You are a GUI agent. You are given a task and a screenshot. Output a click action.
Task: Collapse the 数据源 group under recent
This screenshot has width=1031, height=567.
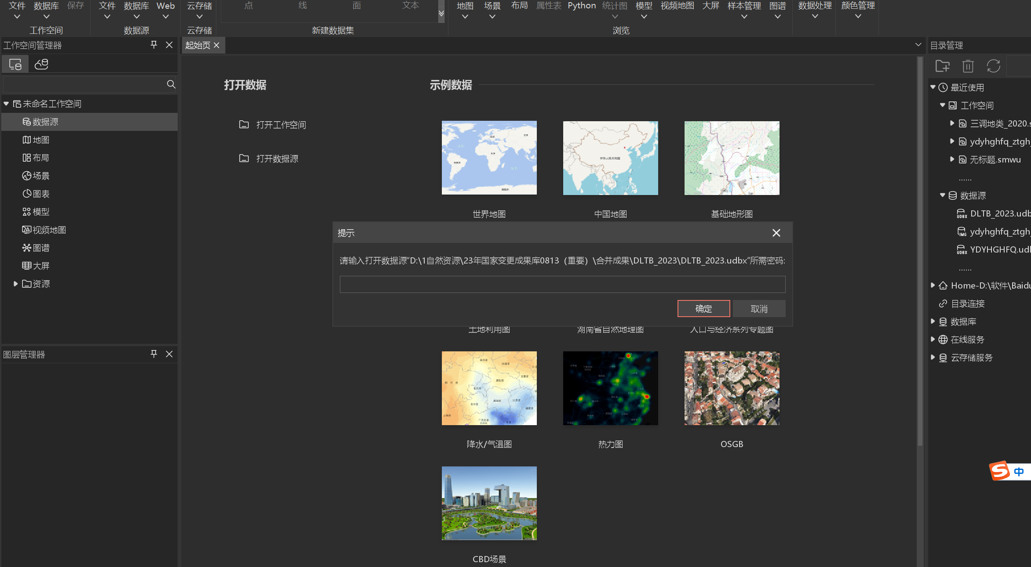(x=943, y=195)
